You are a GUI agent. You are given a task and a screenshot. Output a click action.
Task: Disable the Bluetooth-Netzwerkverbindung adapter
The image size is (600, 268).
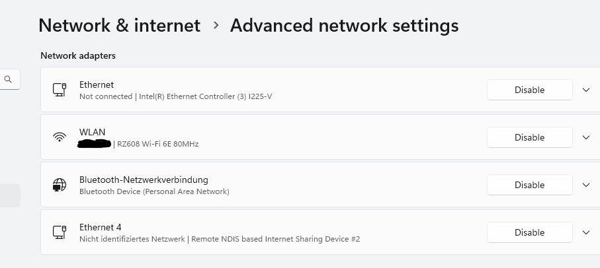click(529, 185)
